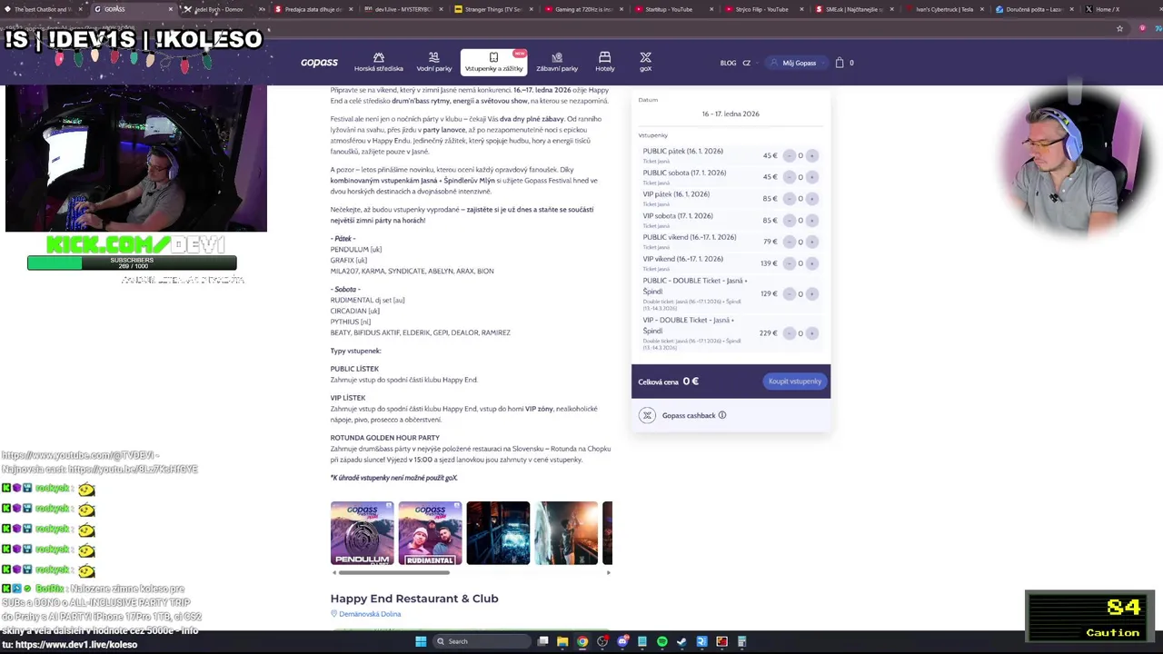Image resolution: width=1163 pixels, height=654 pixels.
Task: Increase VIP sobota ticket quantity
Action: (811, 220)
